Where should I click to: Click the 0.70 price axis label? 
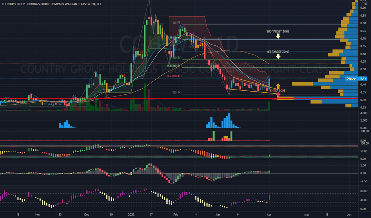(363, 38)
